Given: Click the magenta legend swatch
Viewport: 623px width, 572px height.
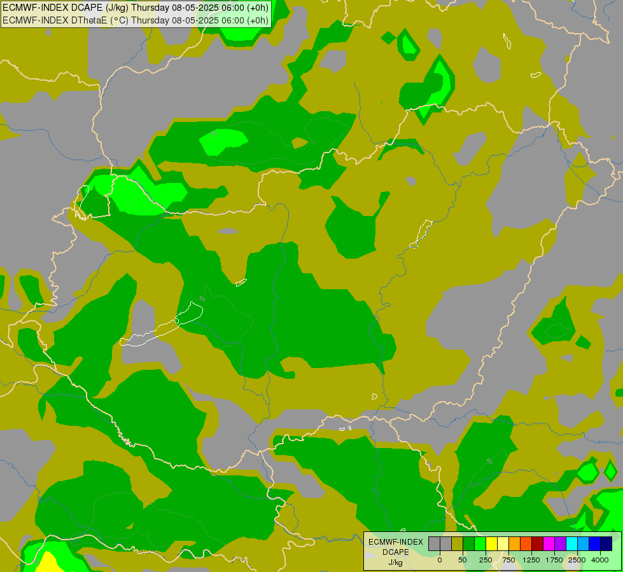Looking at the screenshot, I should point(549,543).
